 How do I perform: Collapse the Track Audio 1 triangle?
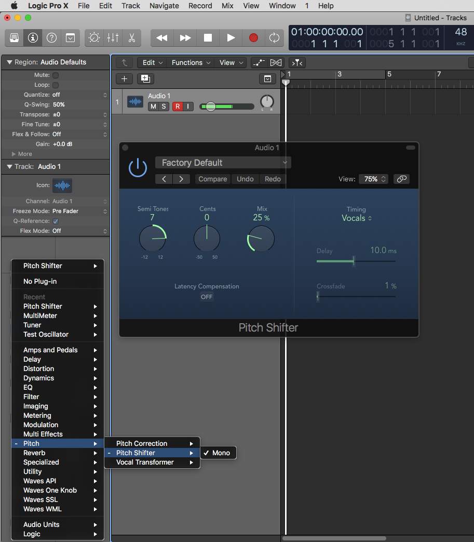pos(9,167)
